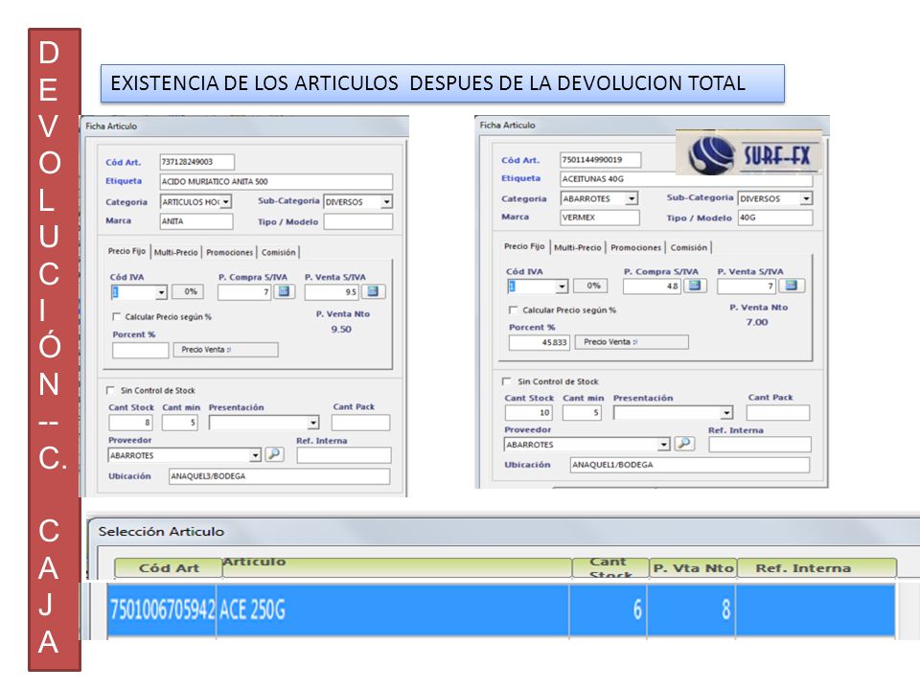
Task: Click Precio Venta button in left Ficha
Action: [226, 350]
